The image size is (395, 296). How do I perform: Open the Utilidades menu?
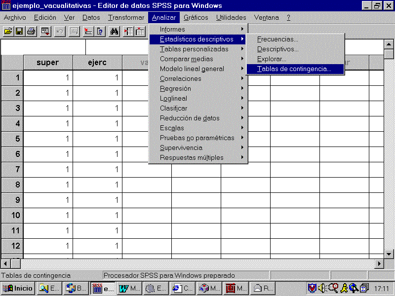[x=231, y=18]
